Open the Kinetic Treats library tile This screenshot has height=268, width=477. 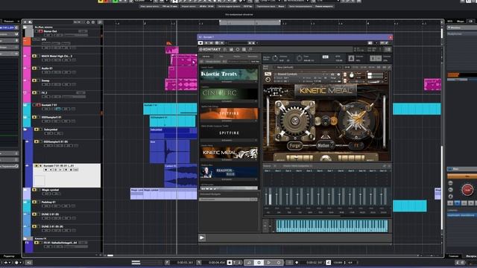tap(229, 74)
